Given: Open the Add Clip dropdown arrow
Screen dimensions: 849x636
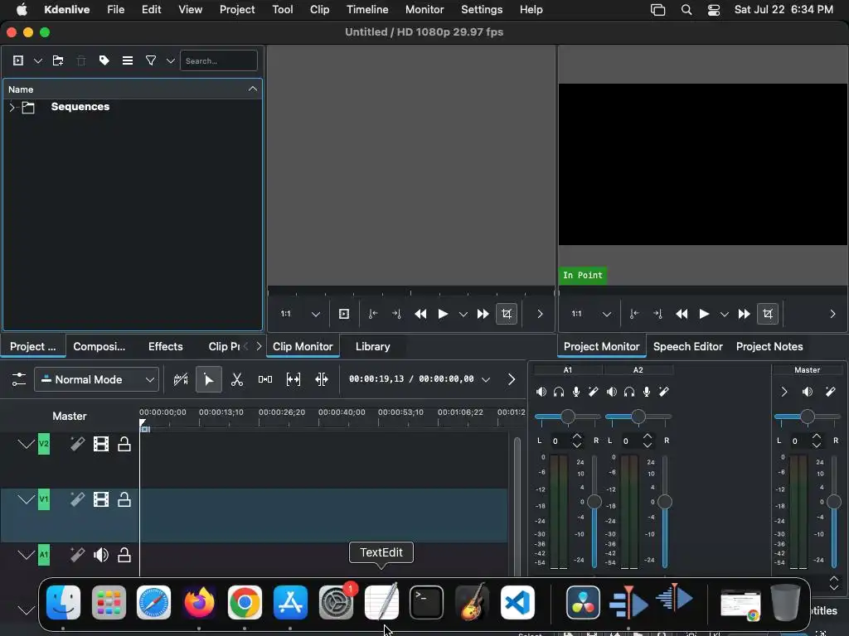Looking at the screenshot, I should (38, 60).
